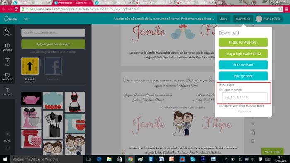This screenshot has height=163, width=290.
Task: Download as Image: for Web (JPG)
Action: [x=243, y=42]
